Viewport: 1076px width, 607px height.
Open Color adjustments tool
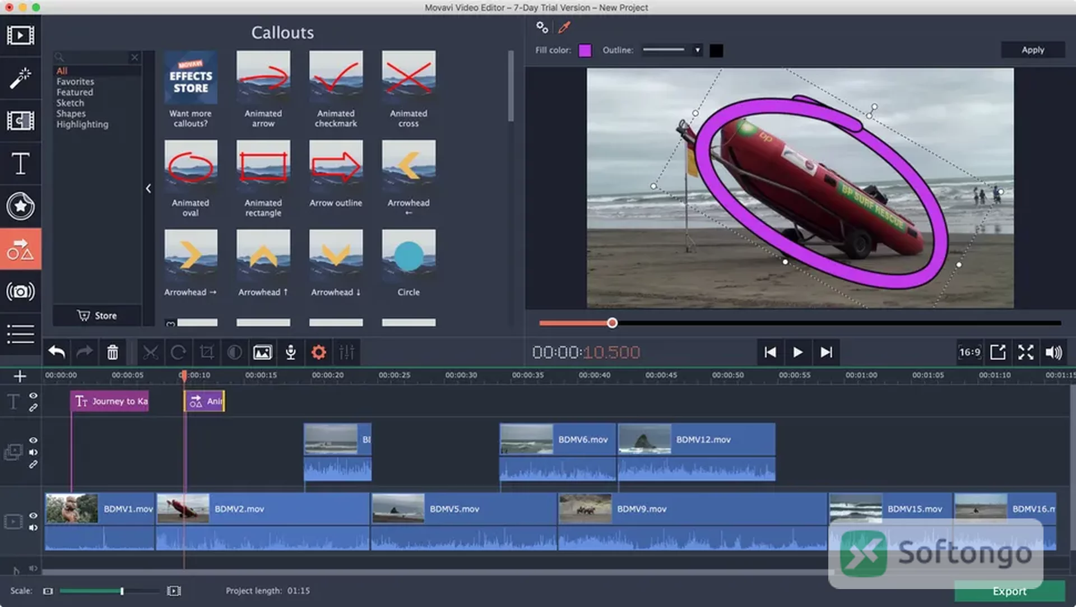click(234, 352)
